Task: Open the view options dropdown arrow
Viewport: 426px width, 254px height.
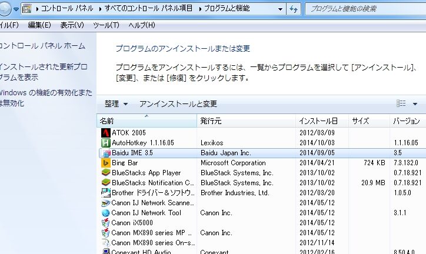Action: tap(415, 103)
